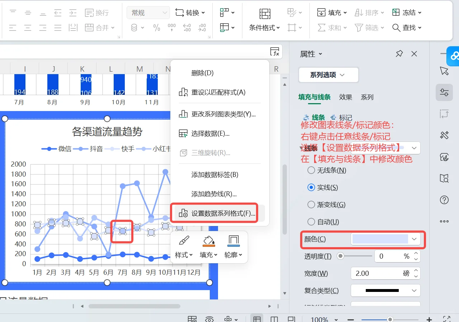Click the percent style icon
The width and height of the screenshot is (459, 322).
tap(156, 28)
